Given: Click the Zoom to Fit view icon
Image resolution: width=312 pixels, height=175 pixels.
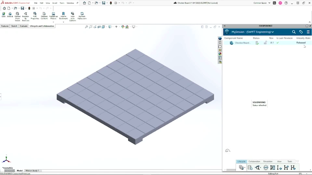Looking at the screenshot, I should (86, 27).
